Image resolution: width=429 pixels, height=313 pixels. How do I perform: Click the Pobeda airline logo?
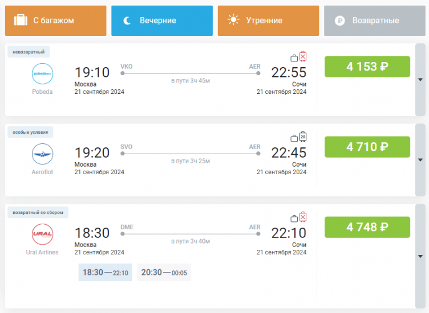tap(42, 74)
